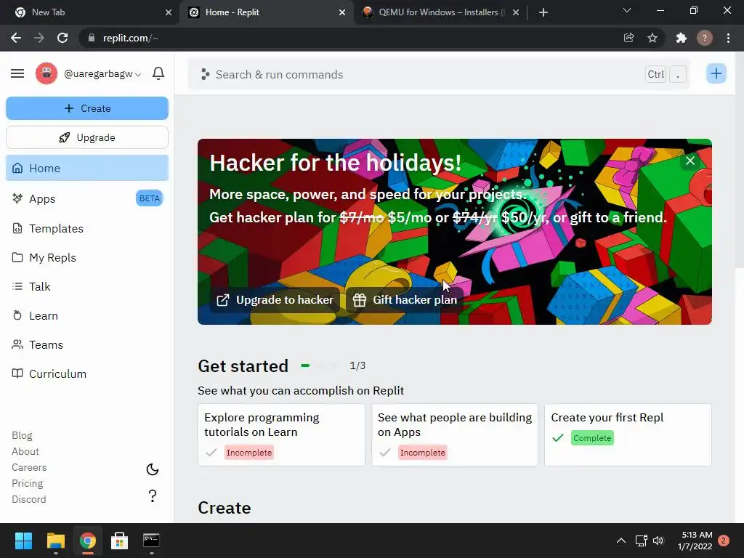Image resolution: width=744 pixels, height=558 pixels.
Task: Click the page vertical scrollbar
Action: pos(739,161)
